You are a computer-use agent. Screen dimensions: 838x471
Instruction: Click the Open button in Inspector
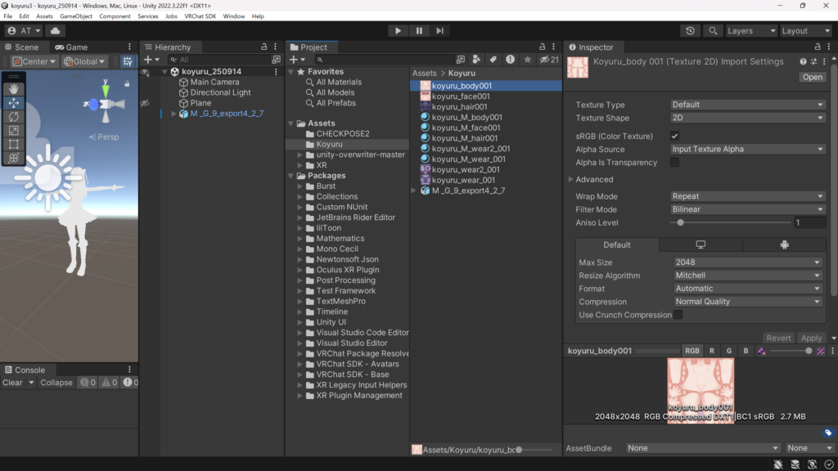tap(812, 78)
